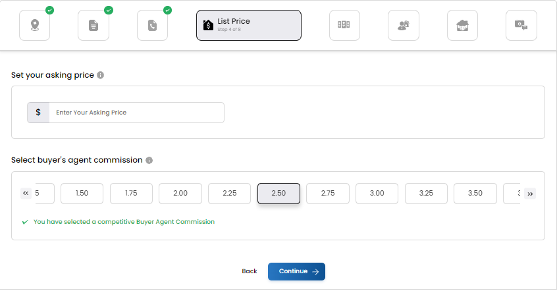Select the 1.50 commission option
This screenshot has height=291, width=557.
(82, 194)
